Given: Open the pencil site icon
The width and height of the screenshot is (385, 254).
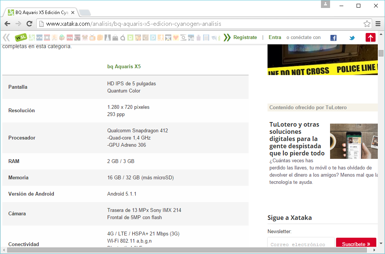Looking at the screenshot, I should pyautogui.click(x=146, y=38).
